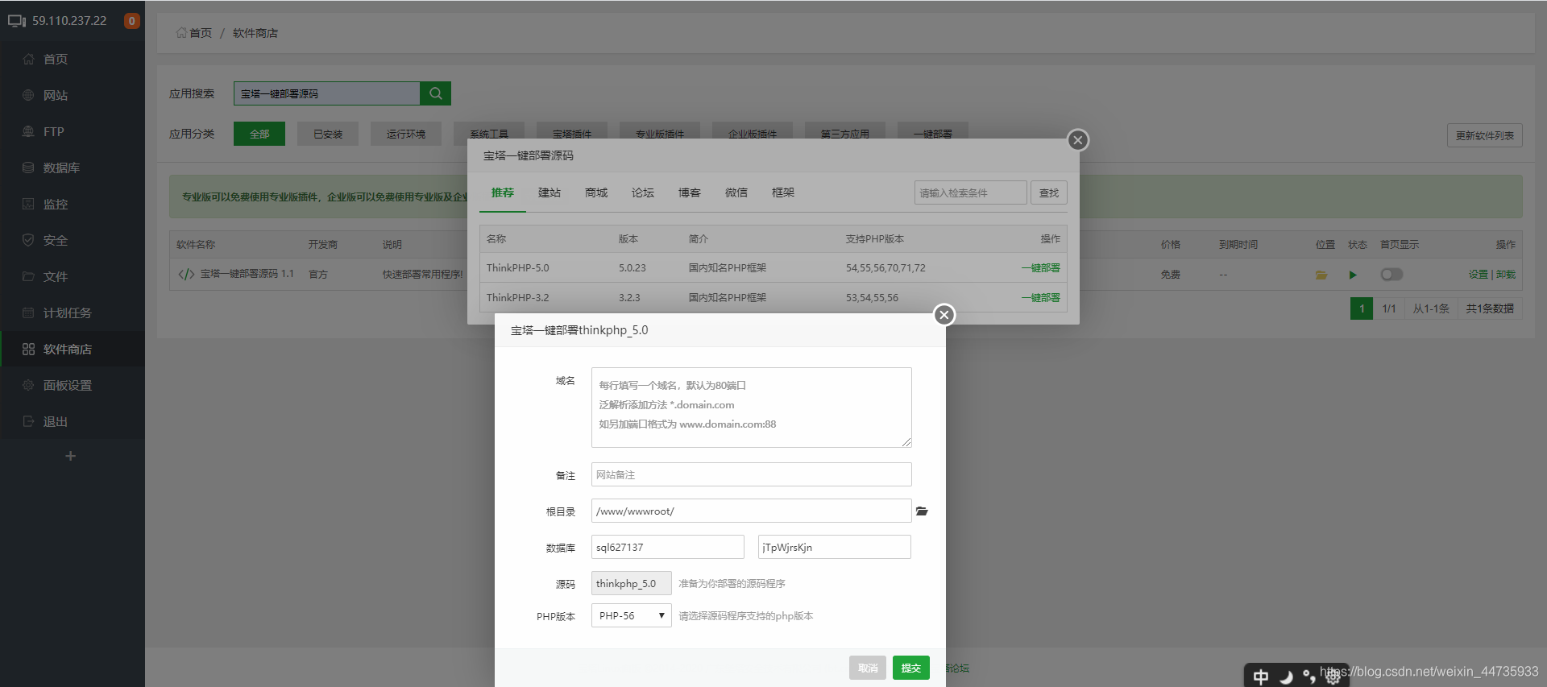Close the 宝塔一键部署源码 dialog

click(1078, 140)
